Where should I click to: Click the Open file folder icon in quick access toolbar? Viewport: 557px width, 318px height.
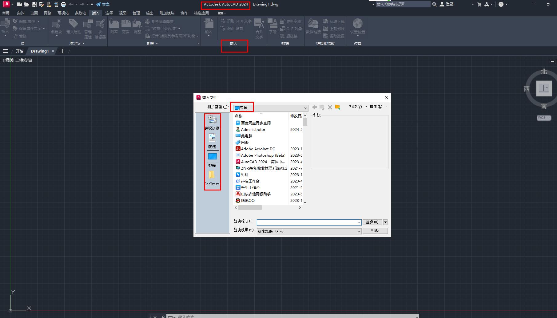coord(27,4)
